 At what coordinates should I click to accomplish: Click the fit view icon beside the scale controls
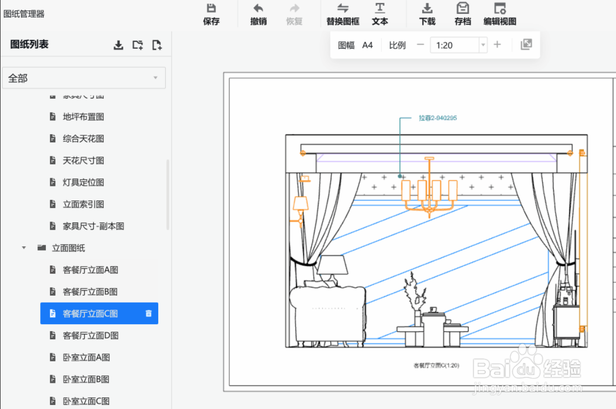click(x=526, y=44)
